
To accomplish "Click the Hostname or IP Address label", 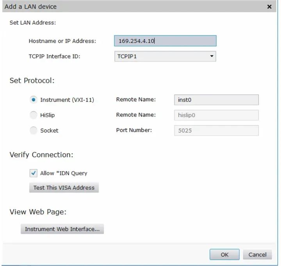I will (62, 41).
